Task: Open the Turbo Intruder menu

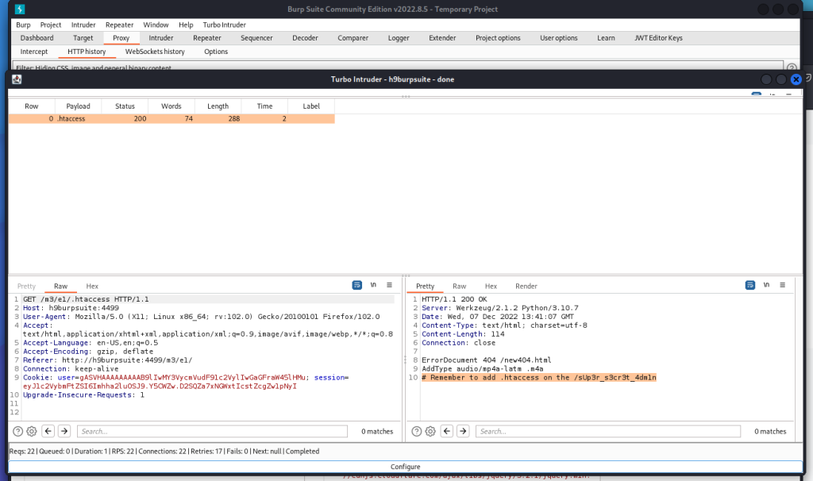Action: tap(225, 25)
